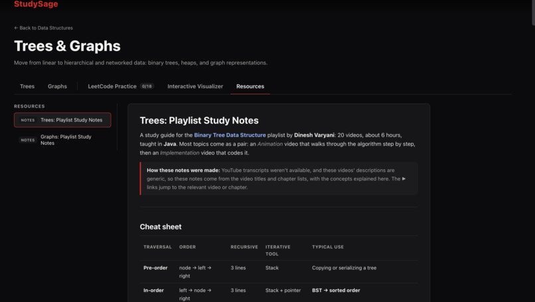
Task: Click the StudySage logo
Action: click(36, 4)
